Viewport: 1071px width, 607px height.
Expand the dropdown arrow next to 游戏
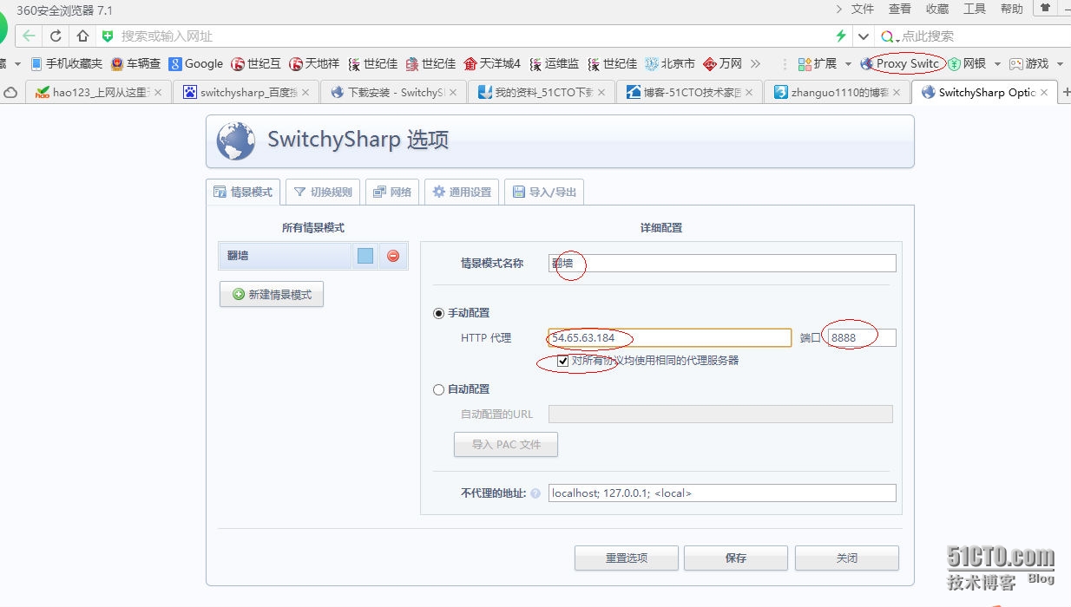click(x=1060, y=64)
